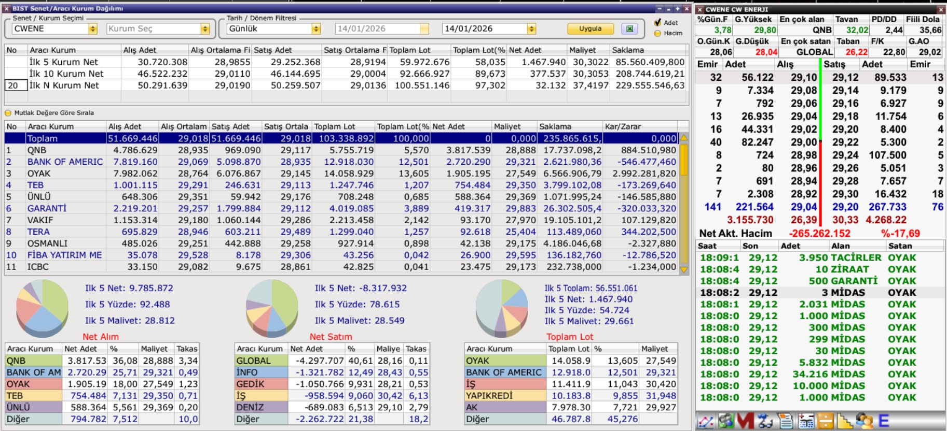Open the CWENE symbol dropdown

pos(93,29)
